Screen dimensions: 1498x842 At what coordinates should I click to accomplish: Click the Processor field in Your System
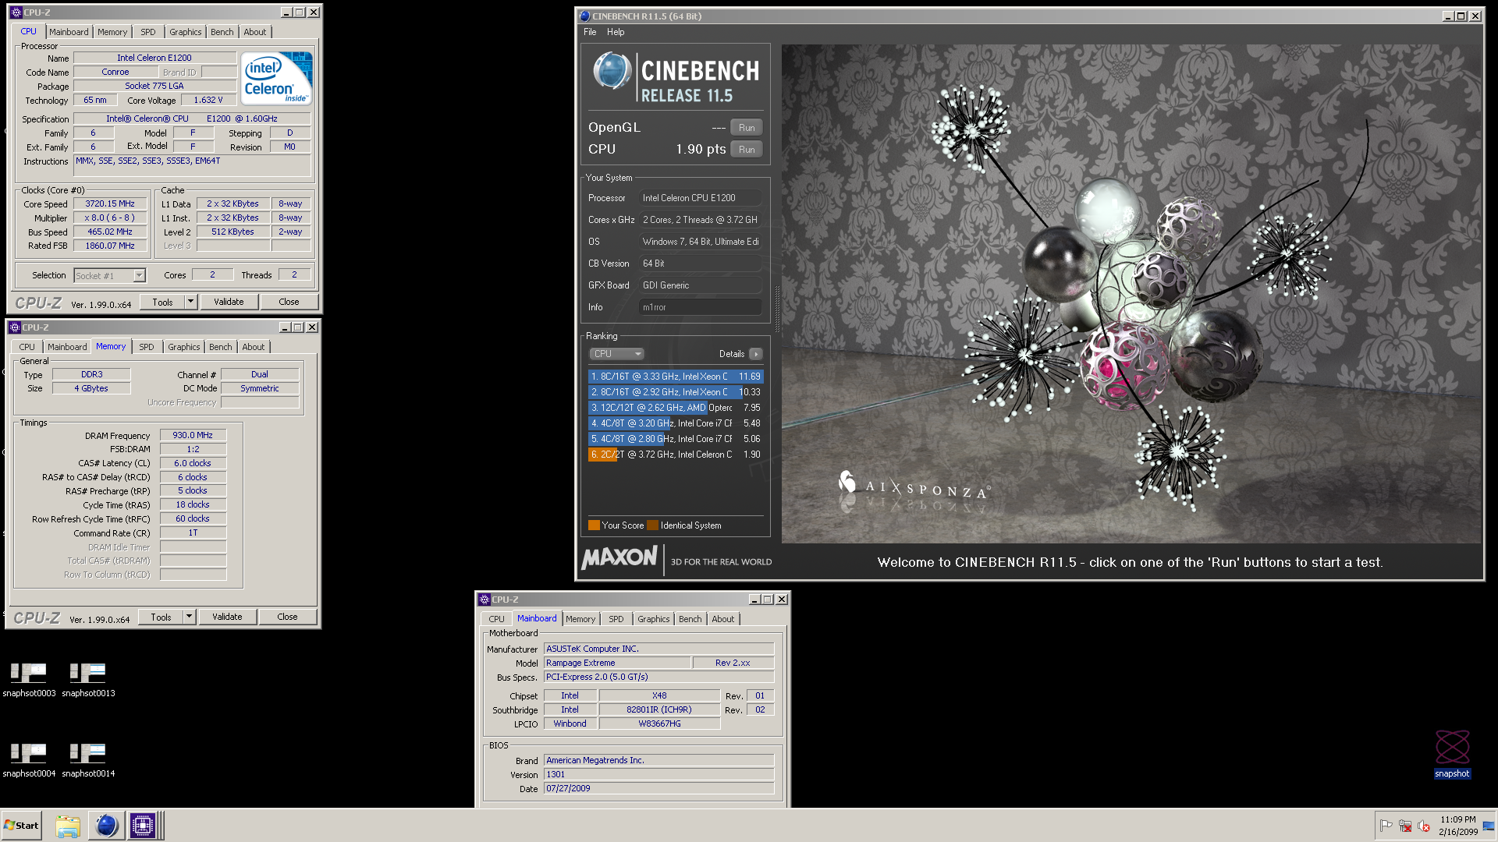click(700, 198)
